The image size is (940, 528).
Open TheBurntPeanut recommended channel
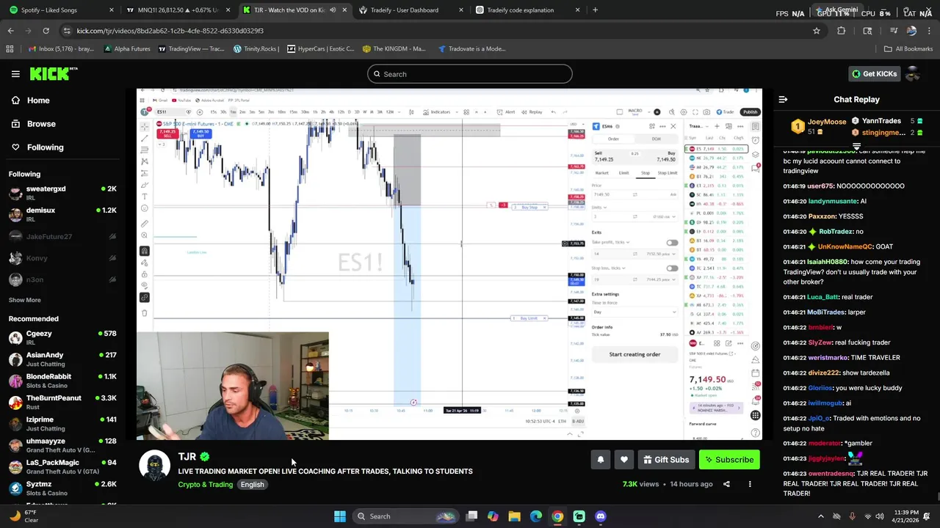[62, 403]
